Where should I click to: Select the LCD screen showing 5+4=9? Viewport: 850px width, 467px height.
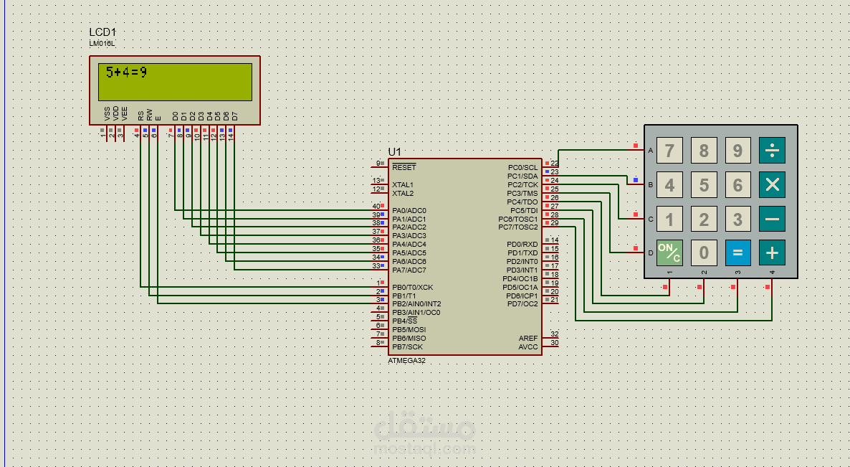point(175,82)
